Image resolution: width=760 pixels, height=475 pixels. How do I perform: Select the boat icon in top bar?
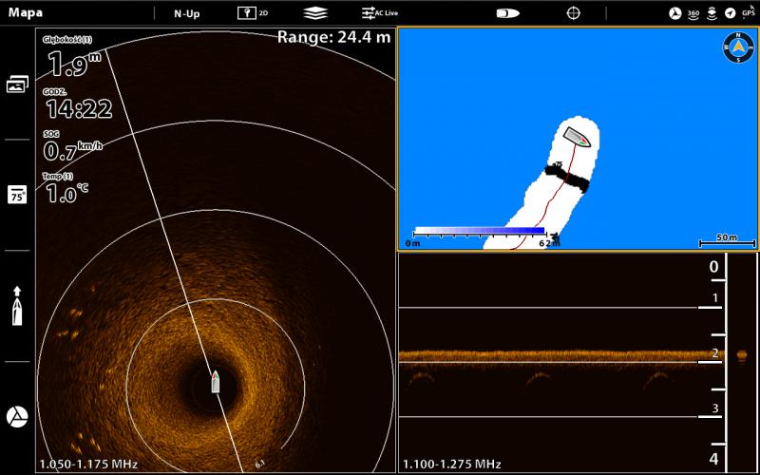pyautogui.click(x=507, y=13)
